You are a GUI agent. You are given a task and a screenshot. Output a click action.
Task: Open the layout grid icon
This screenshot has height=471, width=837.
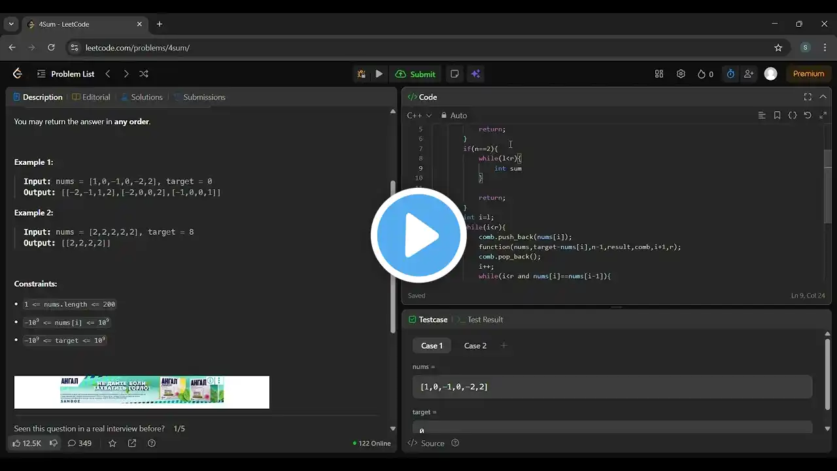[x=659, y=74]
